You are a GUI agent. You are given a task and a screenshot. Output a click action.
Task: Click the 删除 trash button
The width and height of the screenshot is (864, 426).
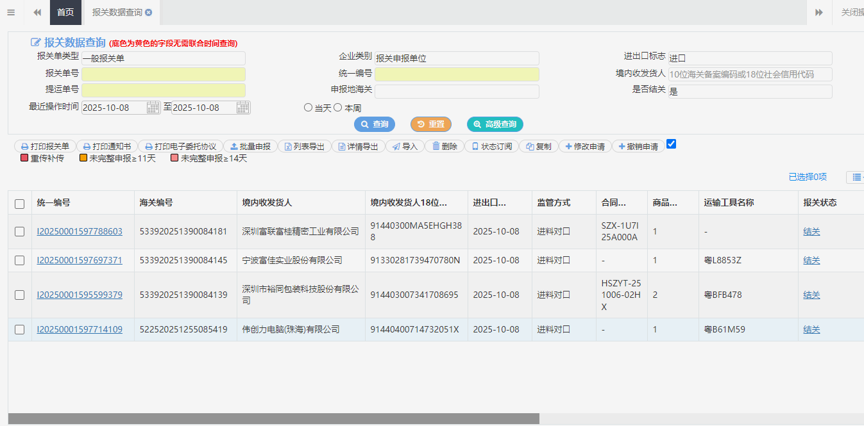point(445,146)
